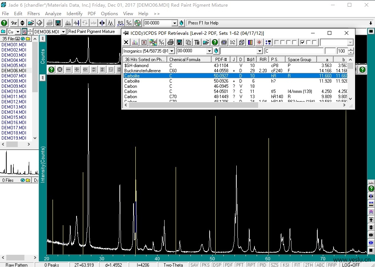This screenshot has width=375, height=267.
Task: Click the file list vertical scrollbar thumb
Action: coord(35,67)
